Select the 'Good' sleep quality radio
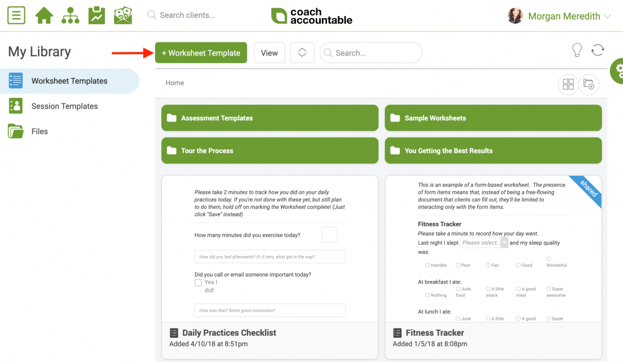Viewport: 623px width, 362px height. tap(518, 265)
